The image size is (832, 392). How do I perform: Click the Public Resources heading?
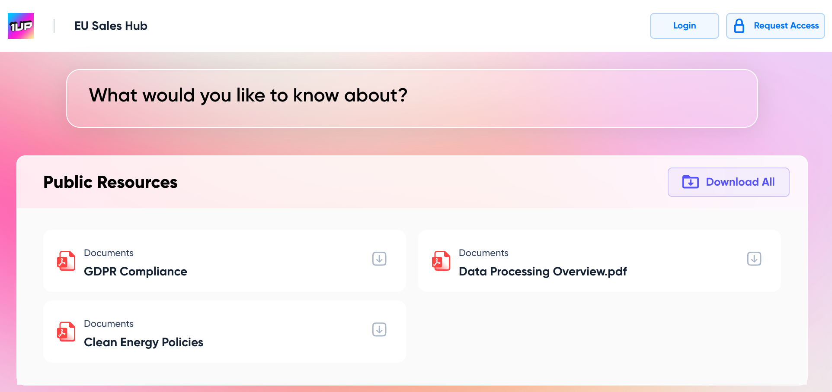[x=110, y=182]
